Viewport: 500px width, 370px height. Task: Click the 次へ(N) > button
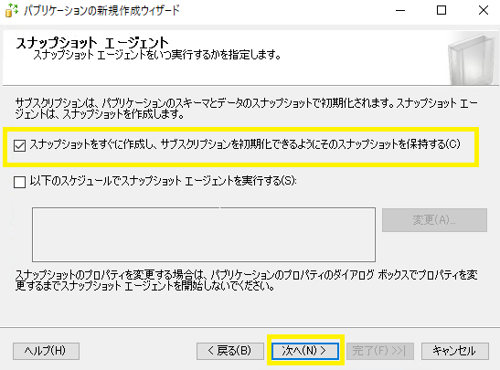coord(305,351)
